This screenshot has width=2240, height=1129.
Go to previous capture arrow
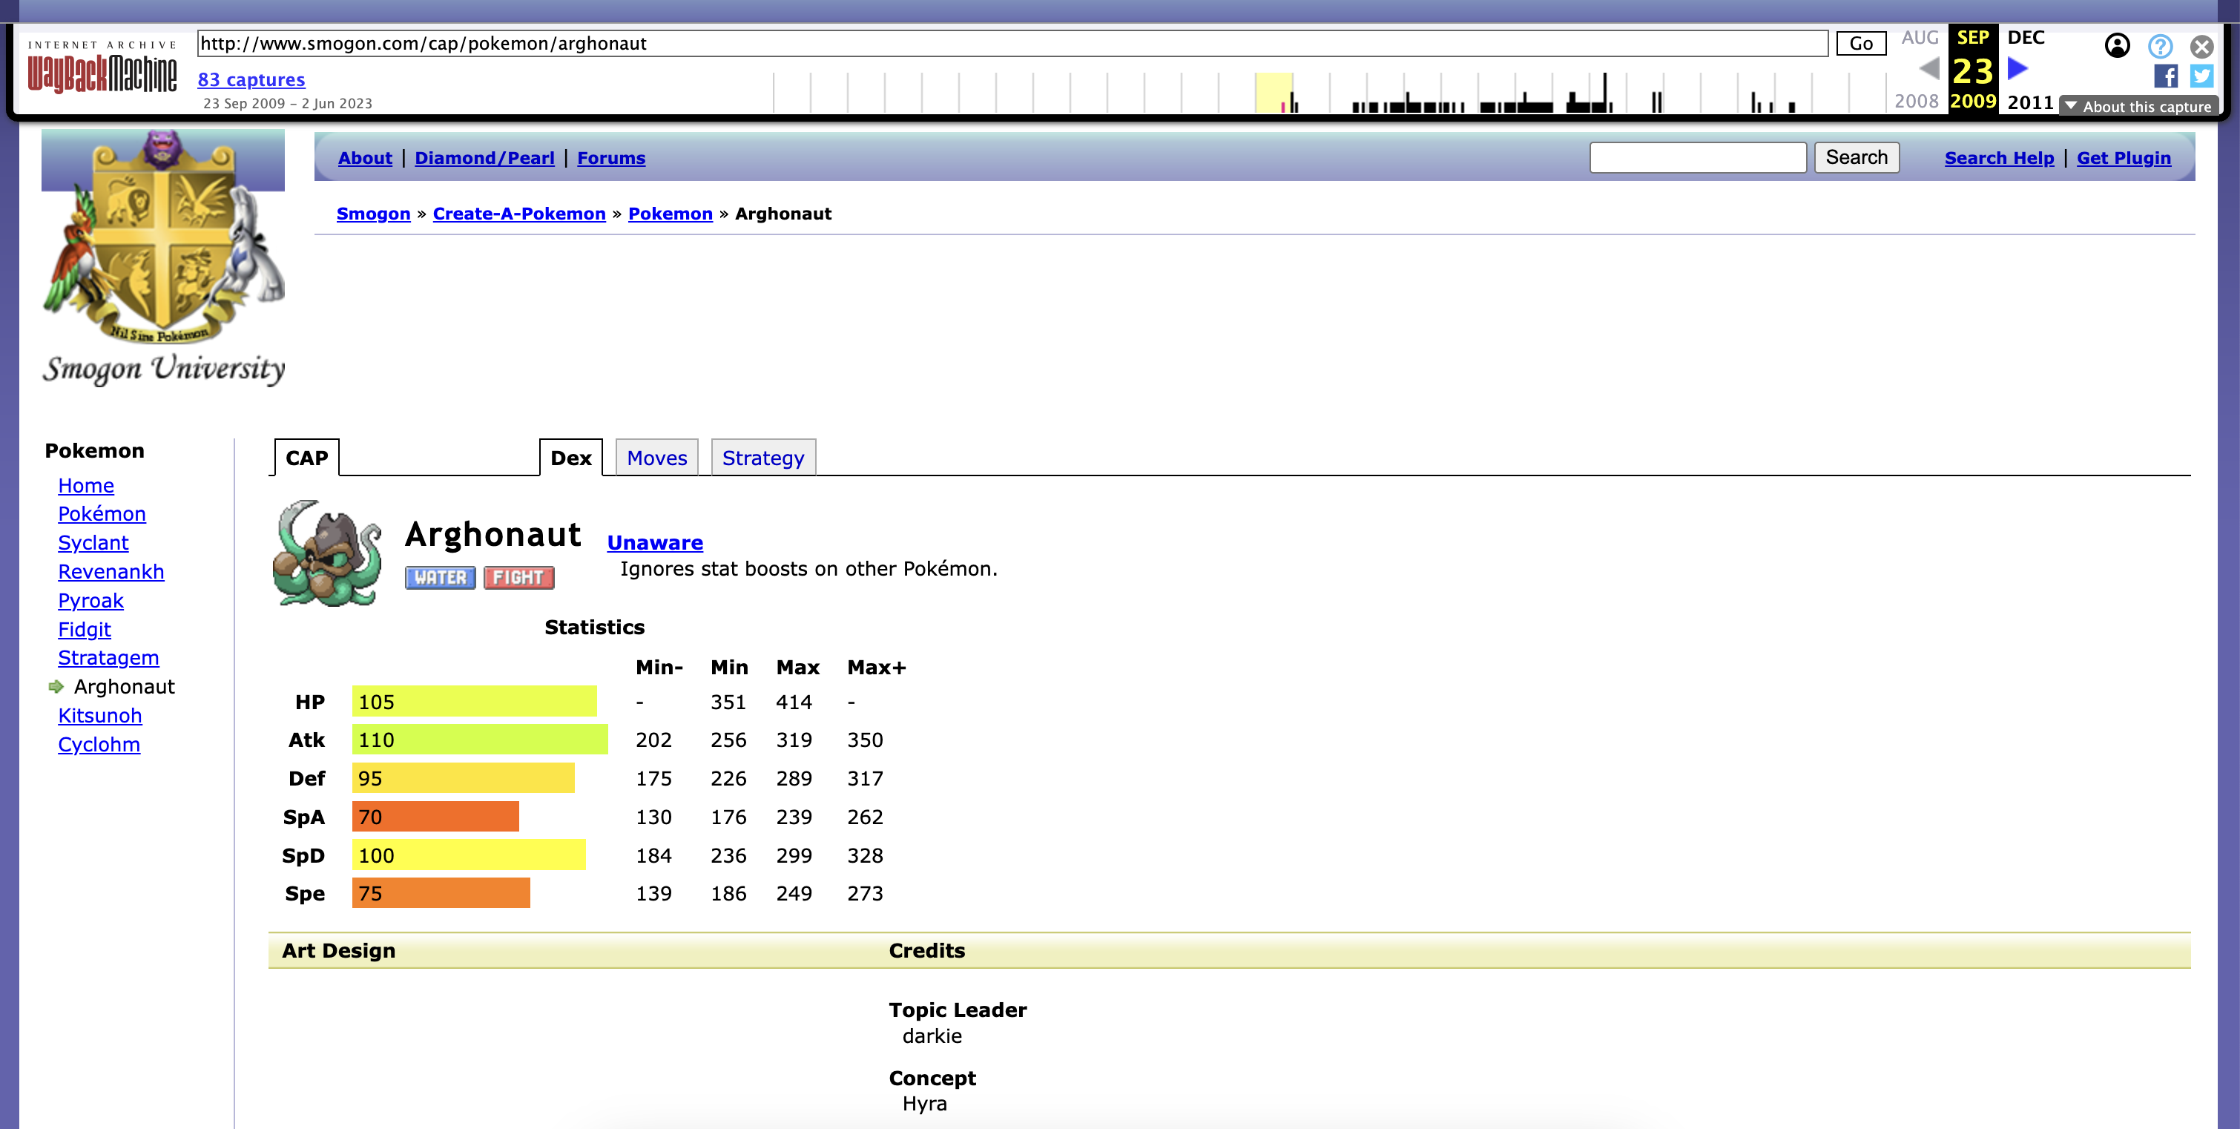(x=1928, y=69)
